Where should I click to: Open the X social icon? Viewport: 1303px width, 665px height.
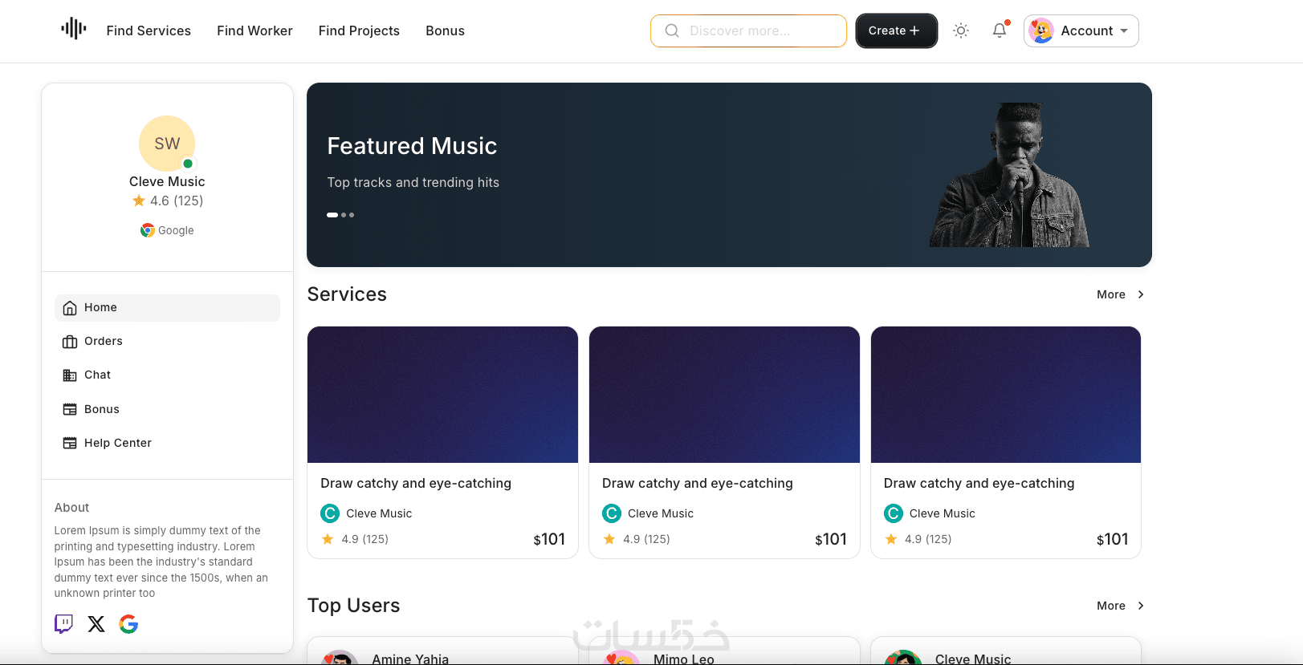tap(96, 624)
